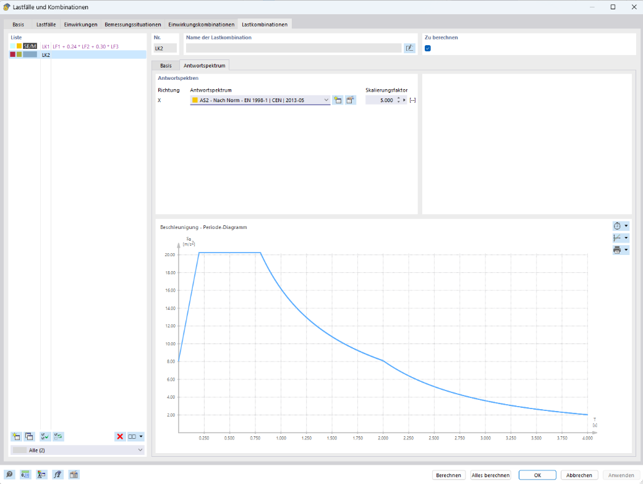Click the app icon in title bar
The width and height of the screenshot is (643, 484).
coord(6,7)
